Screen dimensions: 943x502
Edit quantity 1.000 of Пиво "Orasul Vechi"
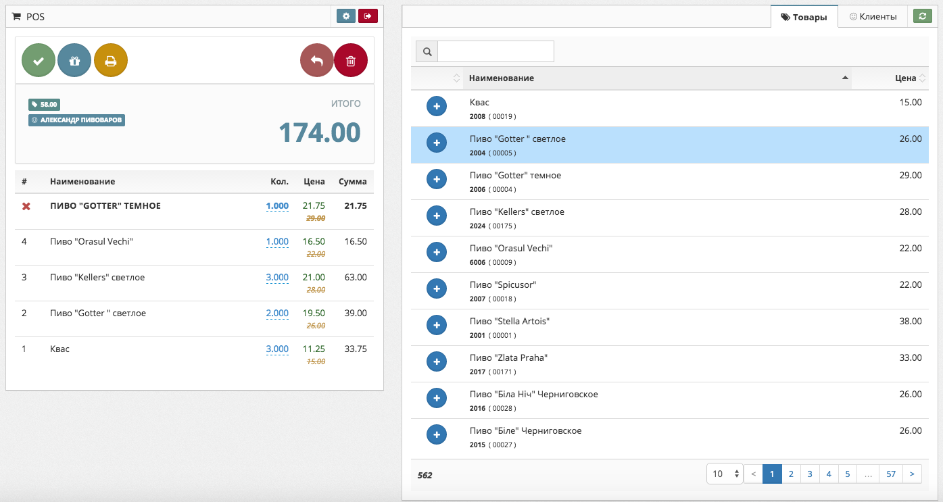277,242
